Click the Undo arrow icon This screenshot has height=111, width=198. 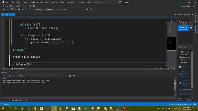pyautogui.click(x=26, y=9)
